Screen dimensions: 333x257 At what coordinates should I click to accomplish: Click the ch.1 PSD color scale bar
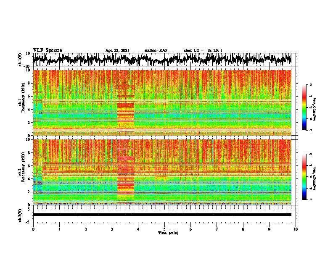[304, 108]
